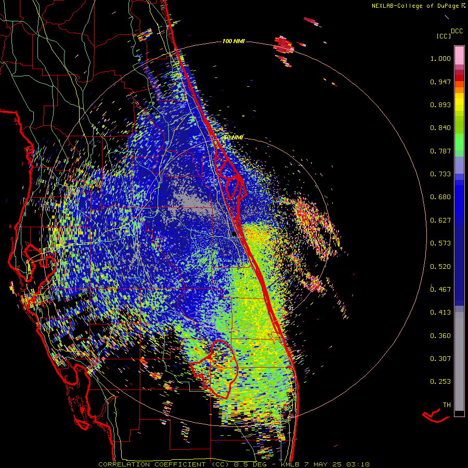Click the 0.680 legend value
Viewport: 468px width, 468px height.
tap(440, 197)
